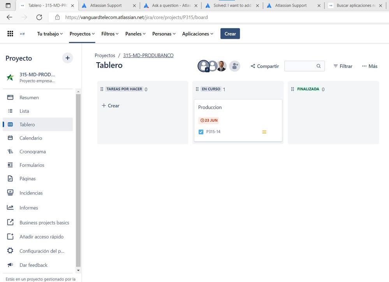Expand the Proyectos dropdown menu
Screen dimensions: 389x282
click(82, 34)
